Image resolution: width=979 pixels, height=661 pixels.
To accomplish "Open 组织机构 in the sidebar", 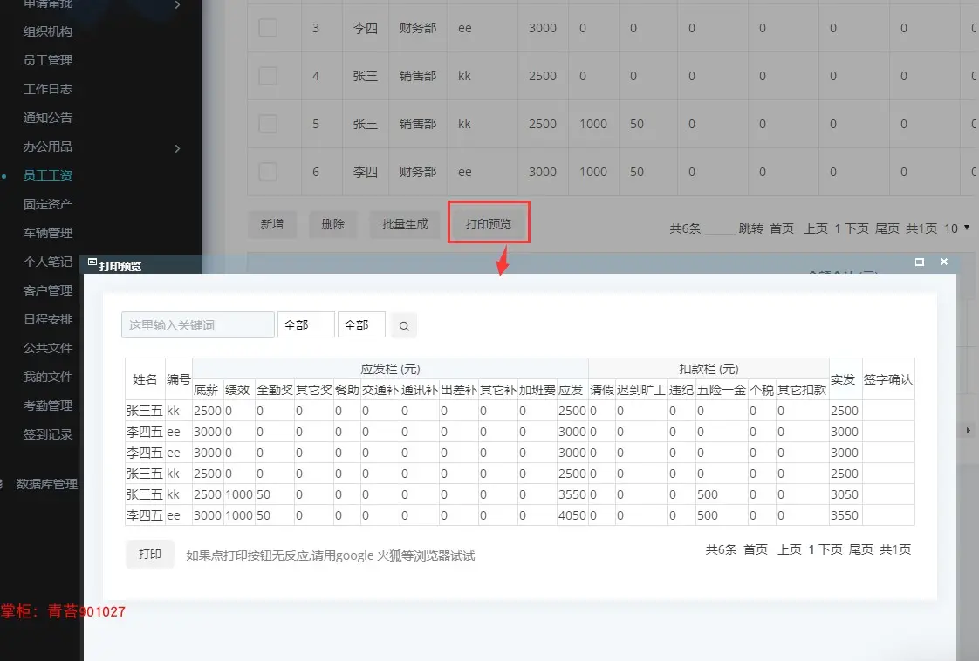I will click(48, 31).
